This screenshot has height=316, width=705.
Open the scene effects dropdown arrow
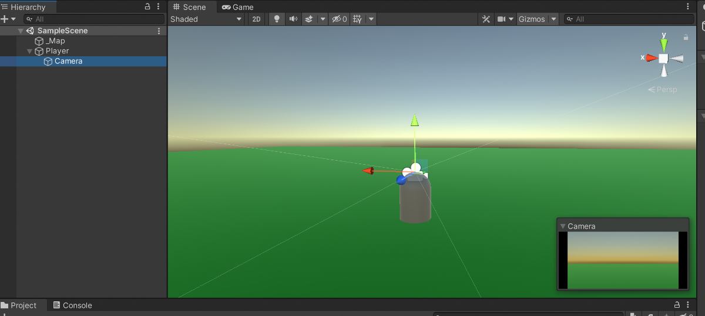coord(323,19)
